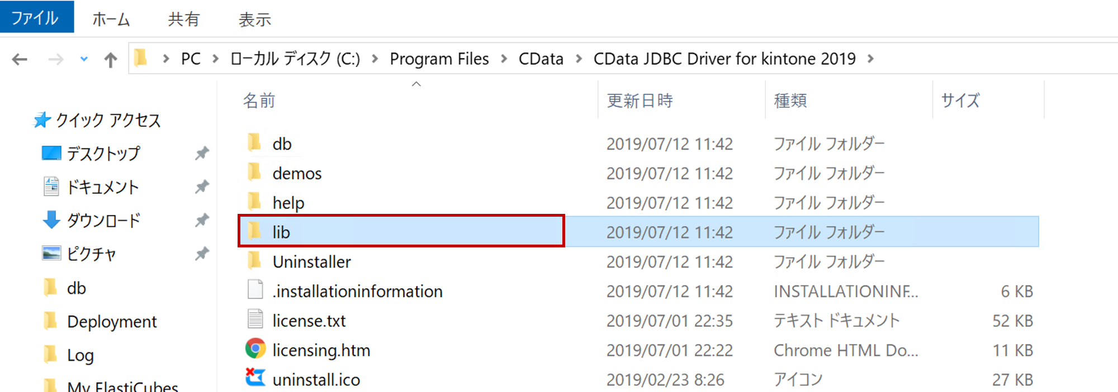Click the blank file icon for .installationinformation
The width and height of the screenshot is (1118, 392).
click(x=255, y=289)
